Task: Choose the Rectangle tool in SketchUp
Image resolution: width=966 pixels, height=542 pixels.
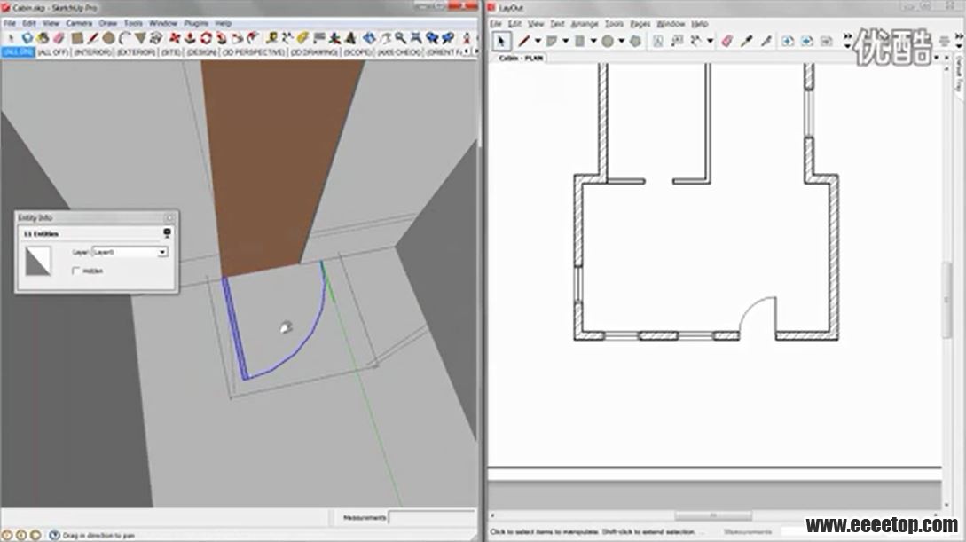Action: pyautogui.click(x=78, y=38)
